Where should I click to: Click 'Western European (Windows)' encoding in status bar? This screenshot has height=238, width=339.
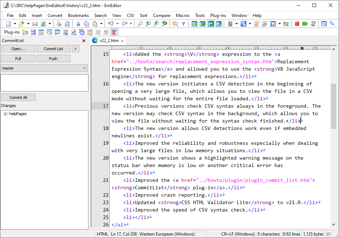pyautogui.click(x=167, y=234)
